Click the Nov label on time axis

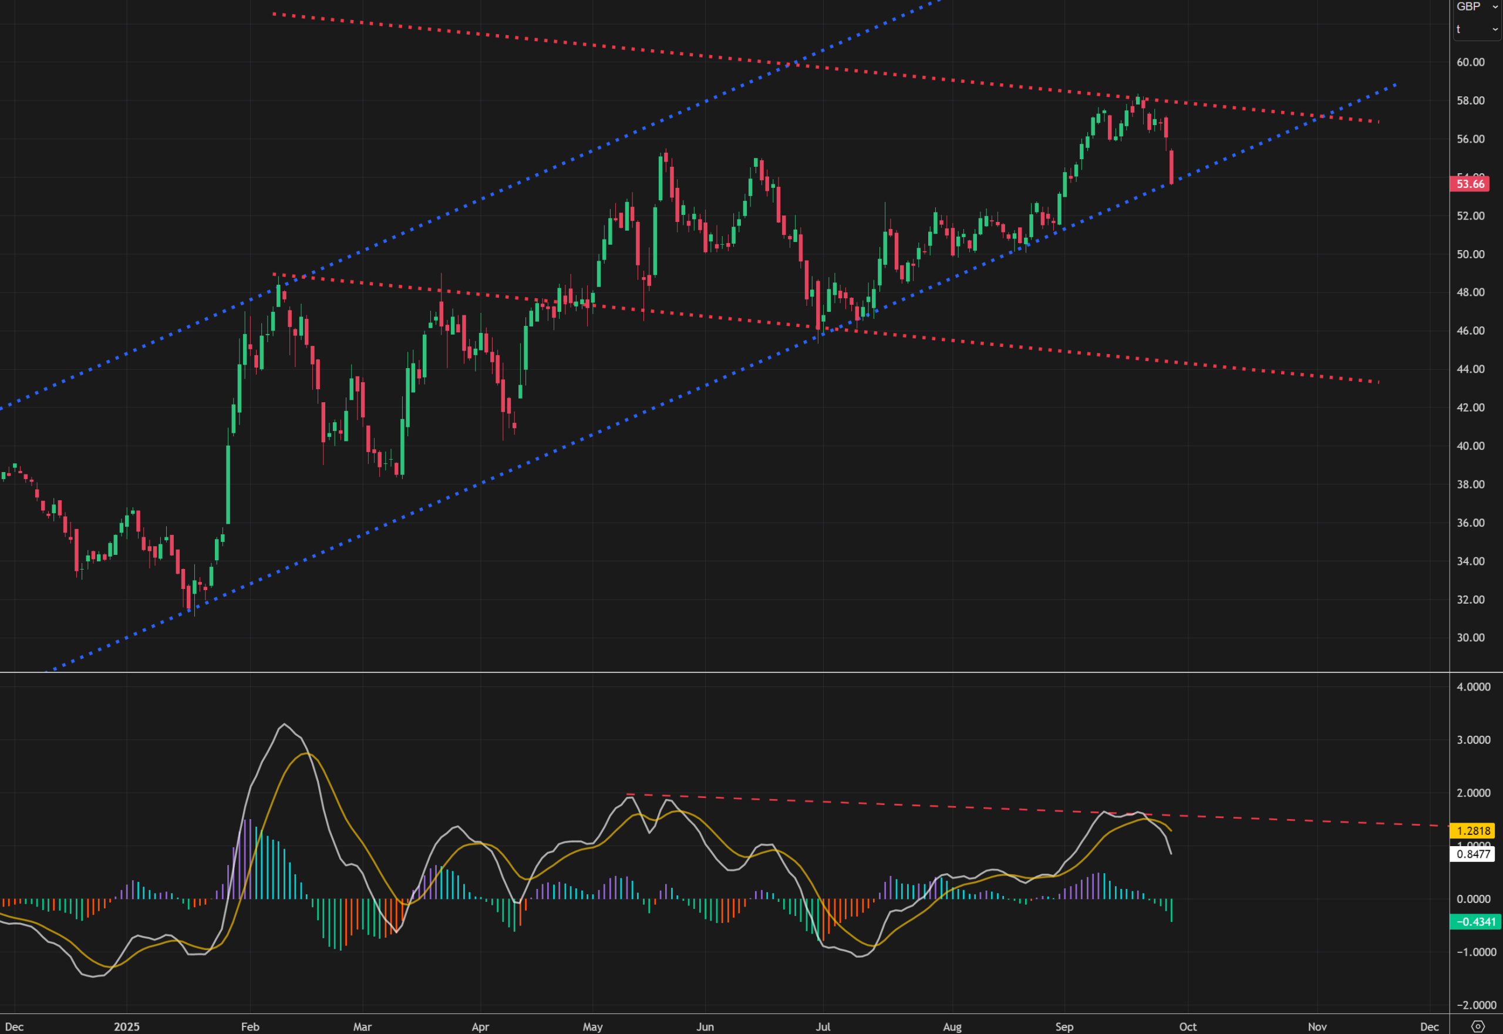click(1317, 1027)
